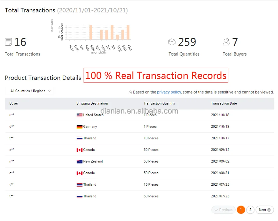Click buyer d** in Germany row
This screenshot has height=221, width=278.
coord(12,126)
